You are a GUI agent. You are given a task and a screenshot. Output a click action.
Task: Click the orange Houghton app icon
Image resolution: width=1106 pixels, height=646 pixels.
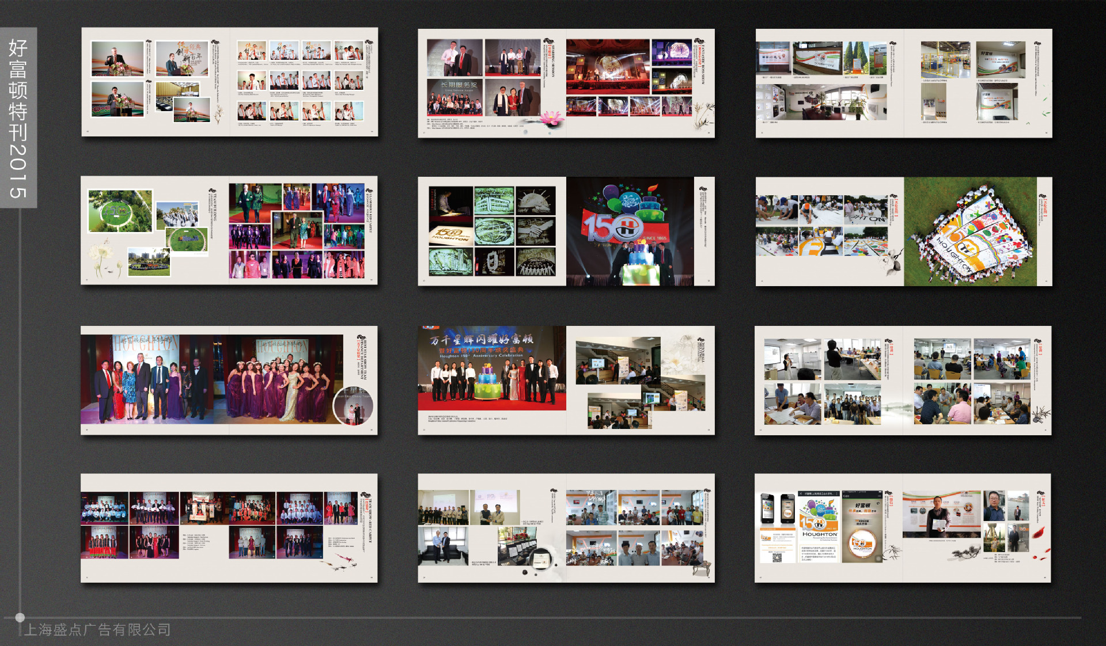click(862, 543)
